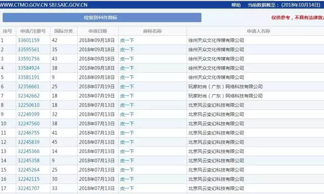Click the 检索到44件商标 results bar
Screen dimensions: 324x194
(x=102, y=18)
